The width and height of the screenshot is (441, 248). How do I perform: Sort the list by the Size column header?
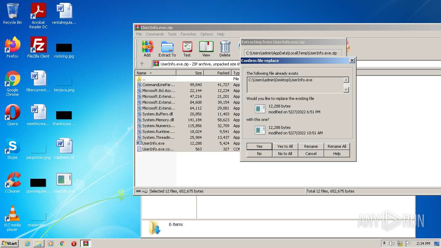click(x=190, y=73)
